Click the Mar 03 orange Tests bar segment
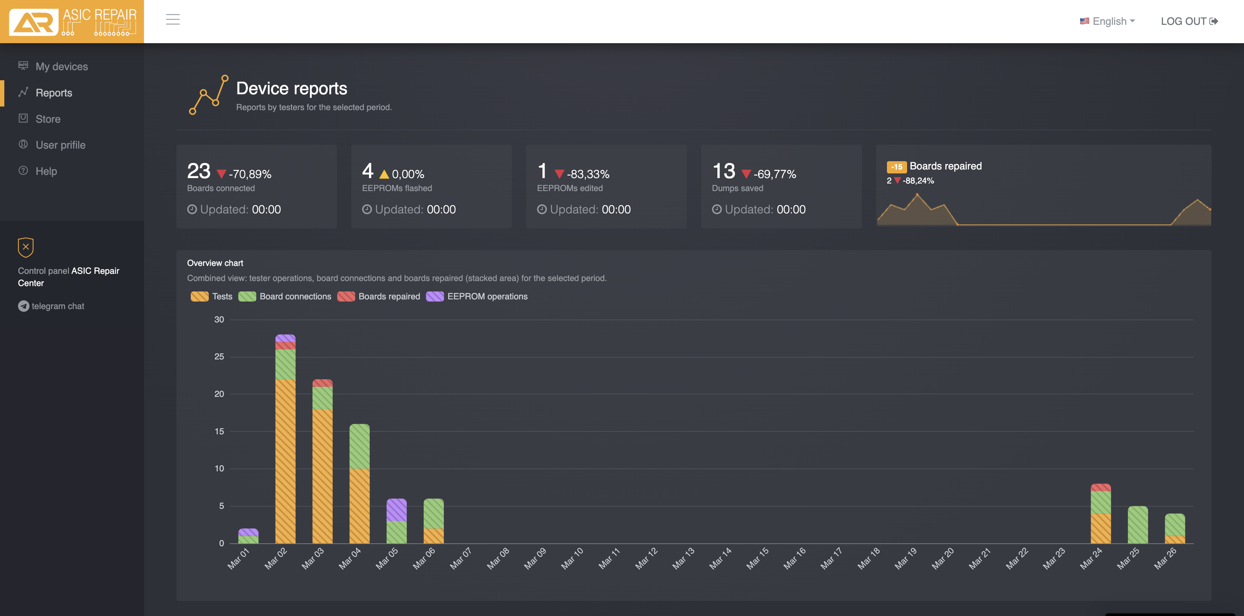Viewport: 1244px width, 616px height. click(x=323, y=476)
